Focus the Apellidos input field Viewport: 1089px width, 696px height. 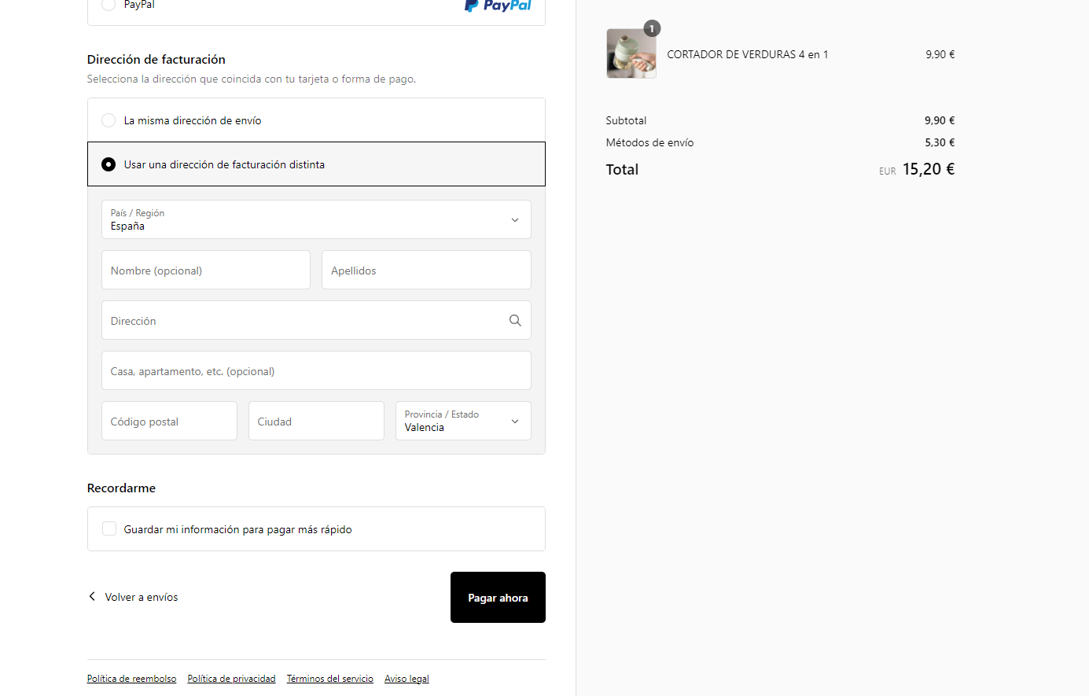point(426,270)
